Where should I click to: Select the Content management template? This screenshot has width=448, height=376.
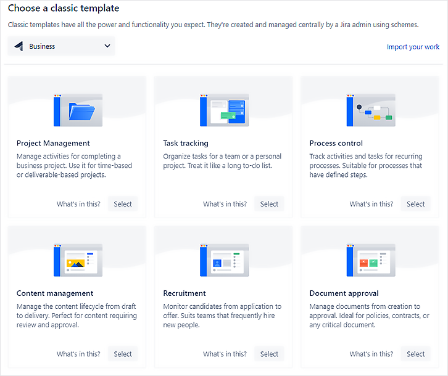123,354
